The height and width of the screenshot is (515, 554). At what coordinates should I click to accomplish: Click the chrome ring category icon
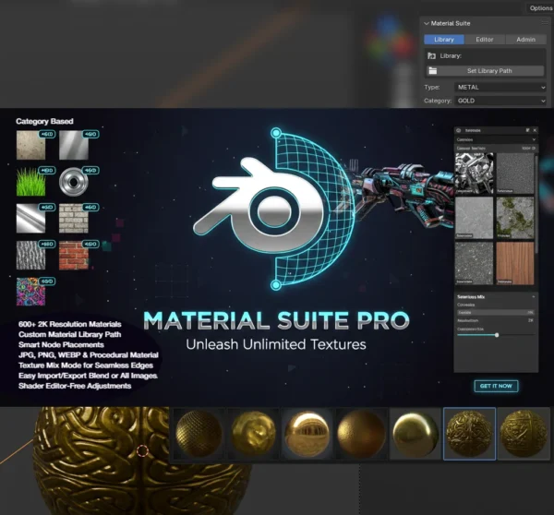pyautogui.click(x=73, y=180)
